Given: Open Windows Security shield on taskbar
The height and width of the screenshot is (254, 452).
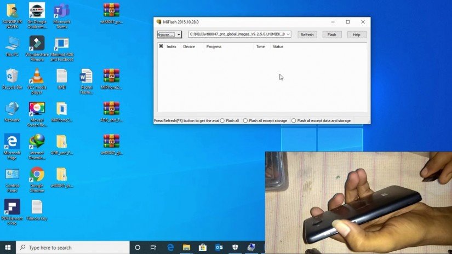Looking at the screenshot, I should 235,247.
